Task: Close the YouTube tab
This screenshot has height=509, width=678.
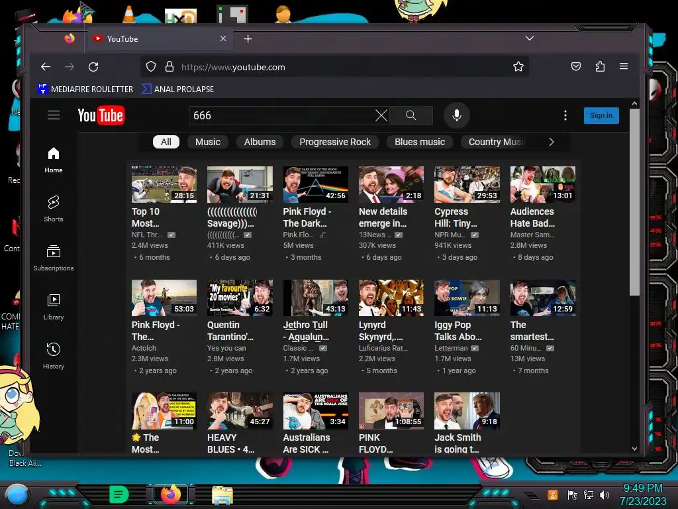Action: [223, 38]
